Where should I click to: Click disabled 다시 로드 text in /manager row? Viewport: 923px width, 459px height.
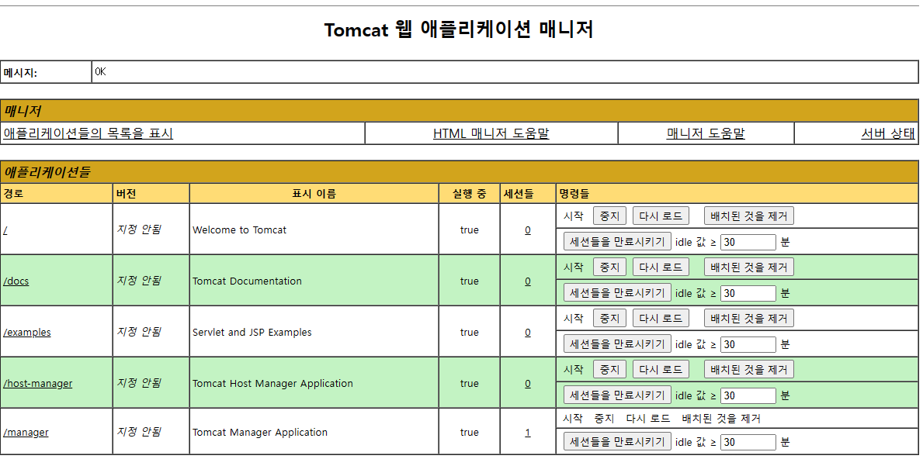coord(648,419)
